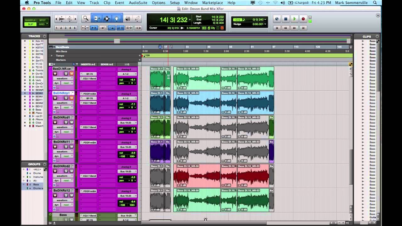
Task: Open the Event menu
Action: [119, 3]
